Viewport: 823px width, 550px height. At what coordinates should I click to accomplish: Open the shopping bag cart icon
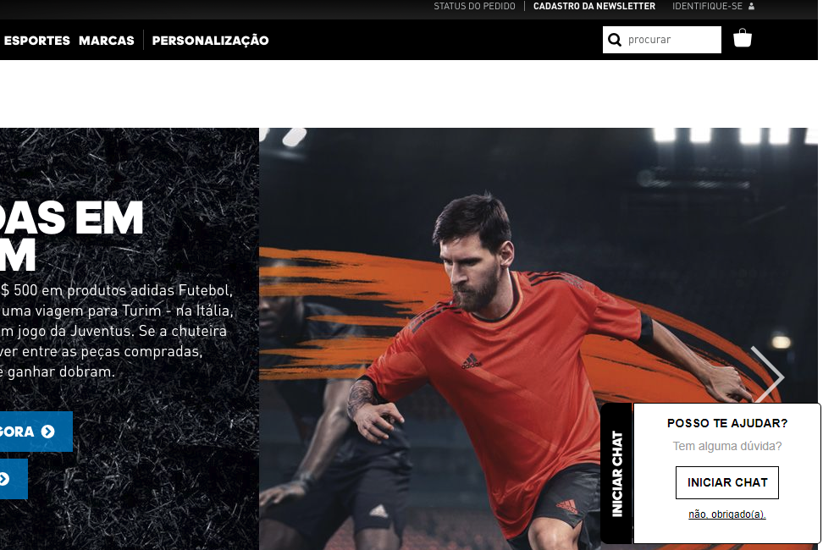(x=743, y=38)
